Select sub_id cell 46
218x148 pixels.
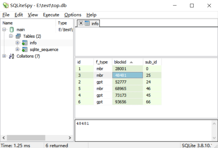click(152, 89)
